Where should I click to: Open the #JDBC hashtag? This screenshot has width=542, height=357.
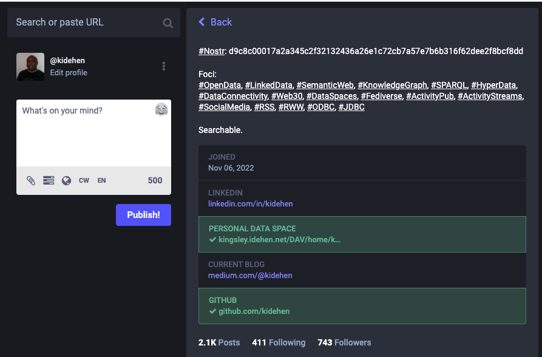[351, 107]
